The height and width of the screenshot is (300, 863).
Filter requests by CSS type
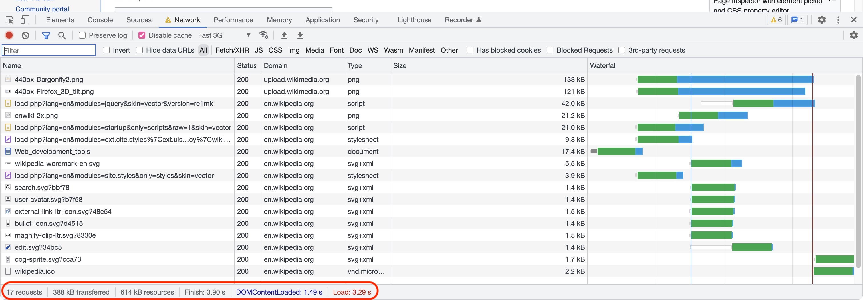click(x=275, y=50)
